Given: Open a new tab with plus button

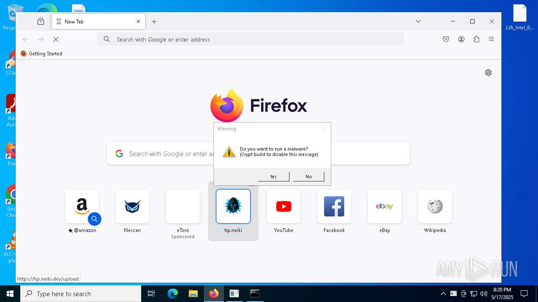Looking at the screenshot, I should pos(154,21).
